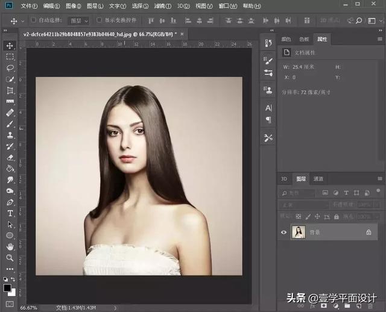The image size is (386, 312).
Task: Switch to the 通道 tab
Action: 318,179
